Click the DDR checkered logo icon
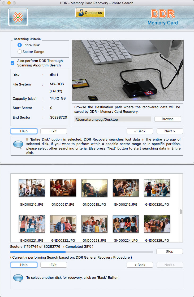 point(18,17)
